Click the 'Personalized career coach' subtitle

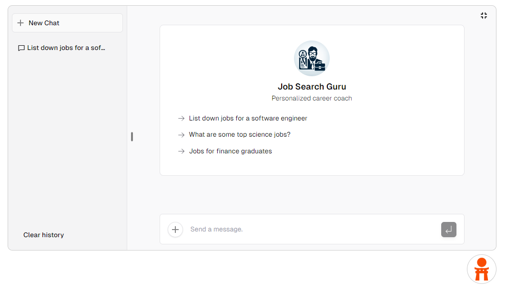[312, 98]
